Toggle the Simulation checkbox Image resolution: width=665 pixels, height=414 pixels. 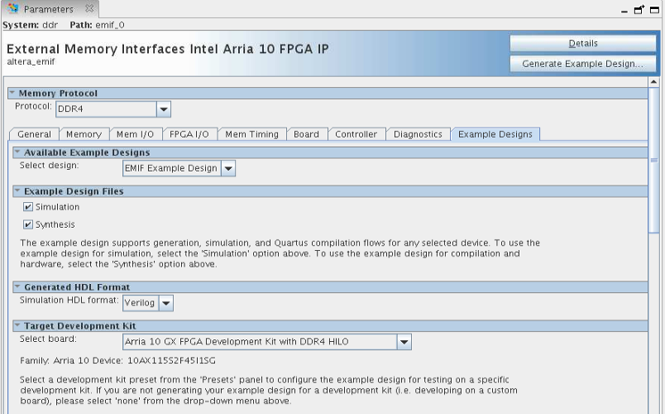coord(28,207)
